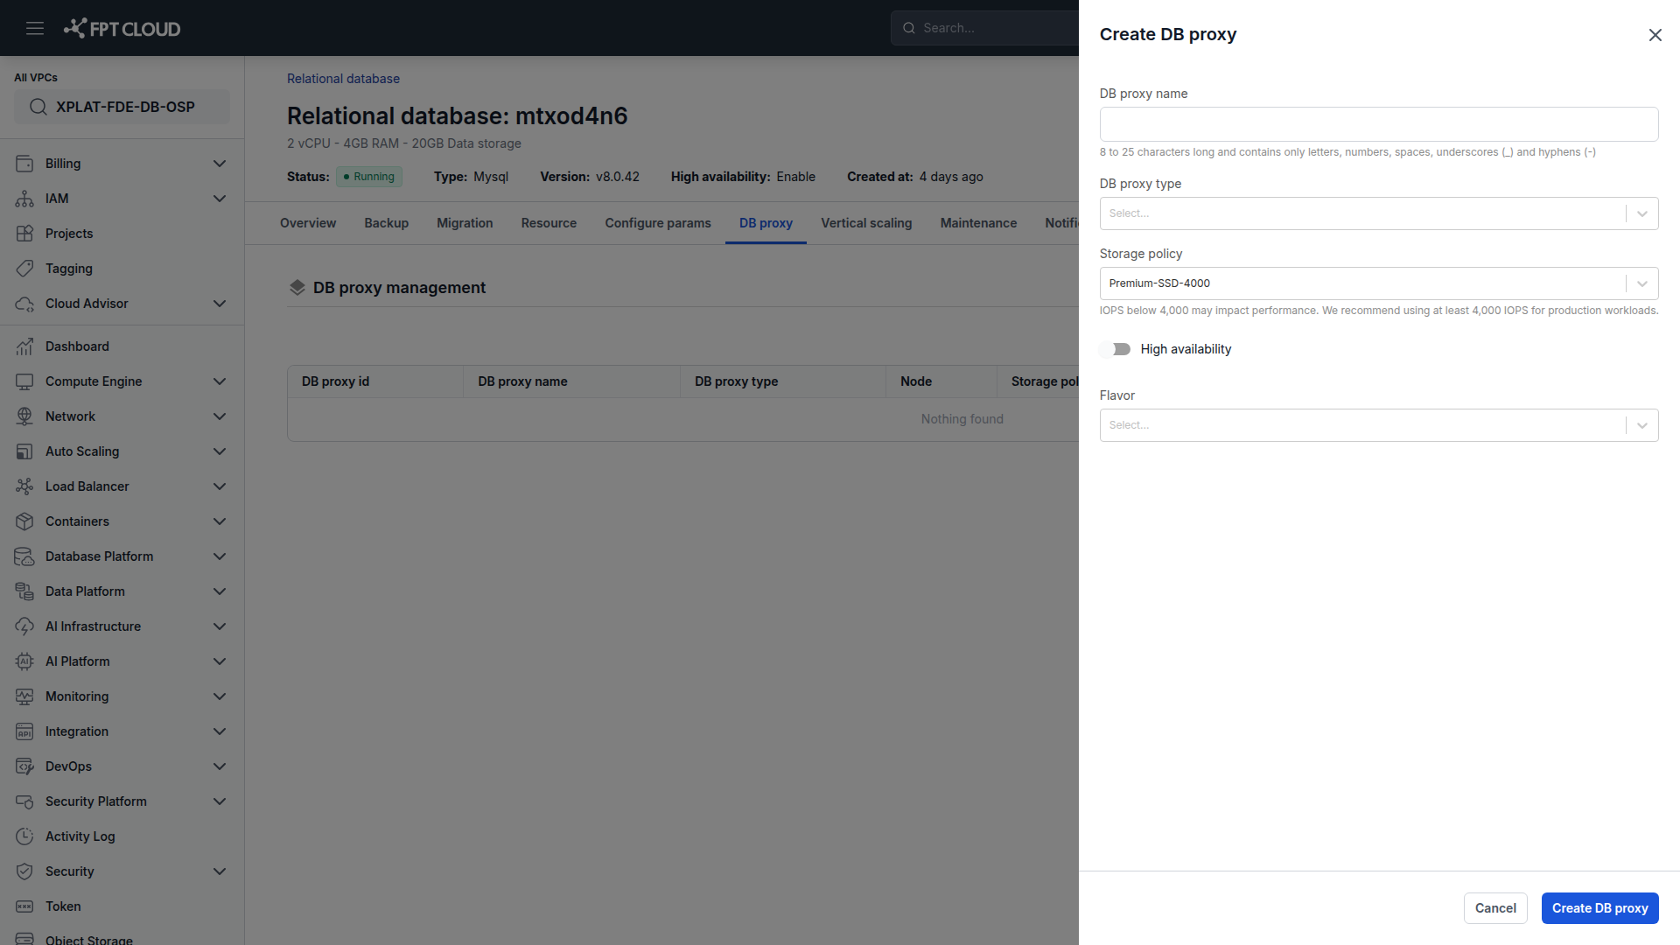The height and width of the screenshot is (945, 1680).
Task: Open the Activity Log sidebar item
Action: point(122,836)
